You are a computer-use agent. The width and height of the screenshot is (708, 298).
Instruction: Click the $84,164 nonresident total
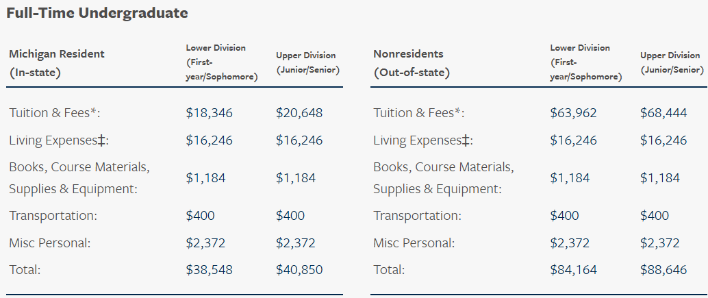pyautogui.click(x=573, y=270)
